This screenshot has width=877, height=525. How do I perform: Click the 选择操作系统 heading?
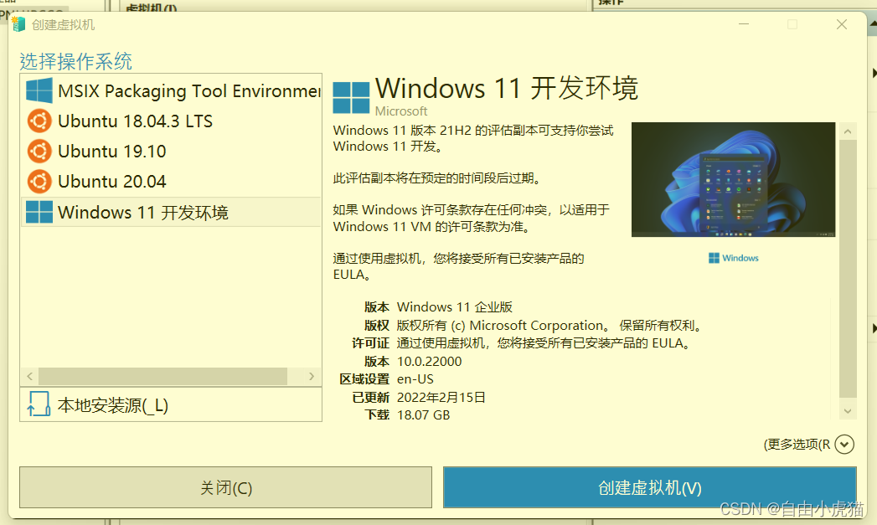76,61
